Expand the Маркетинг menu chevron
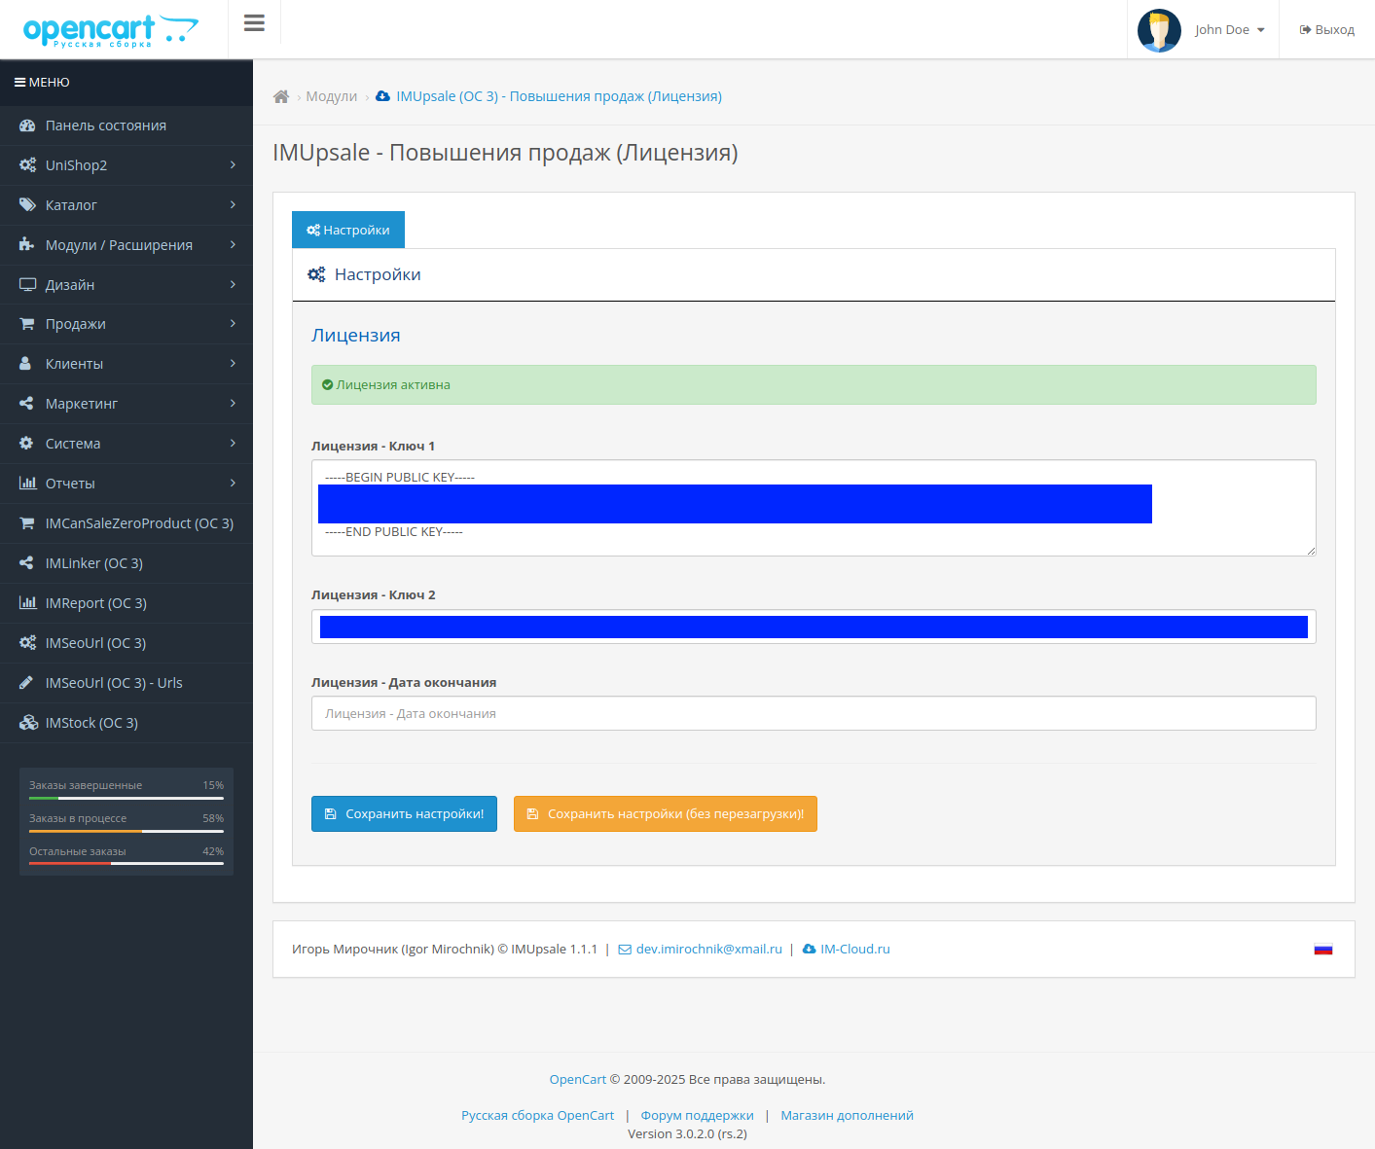Viewport: 1375px width, 1149px height. (233, 404)
